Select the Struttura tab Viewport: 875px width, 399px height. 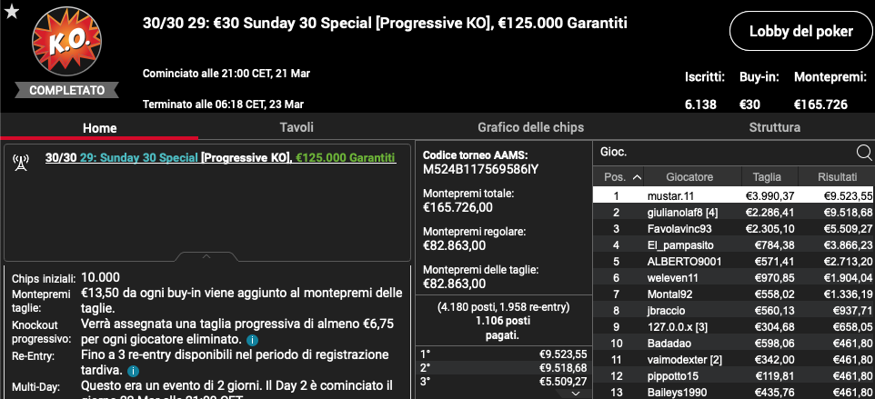[x=775, y=127]
